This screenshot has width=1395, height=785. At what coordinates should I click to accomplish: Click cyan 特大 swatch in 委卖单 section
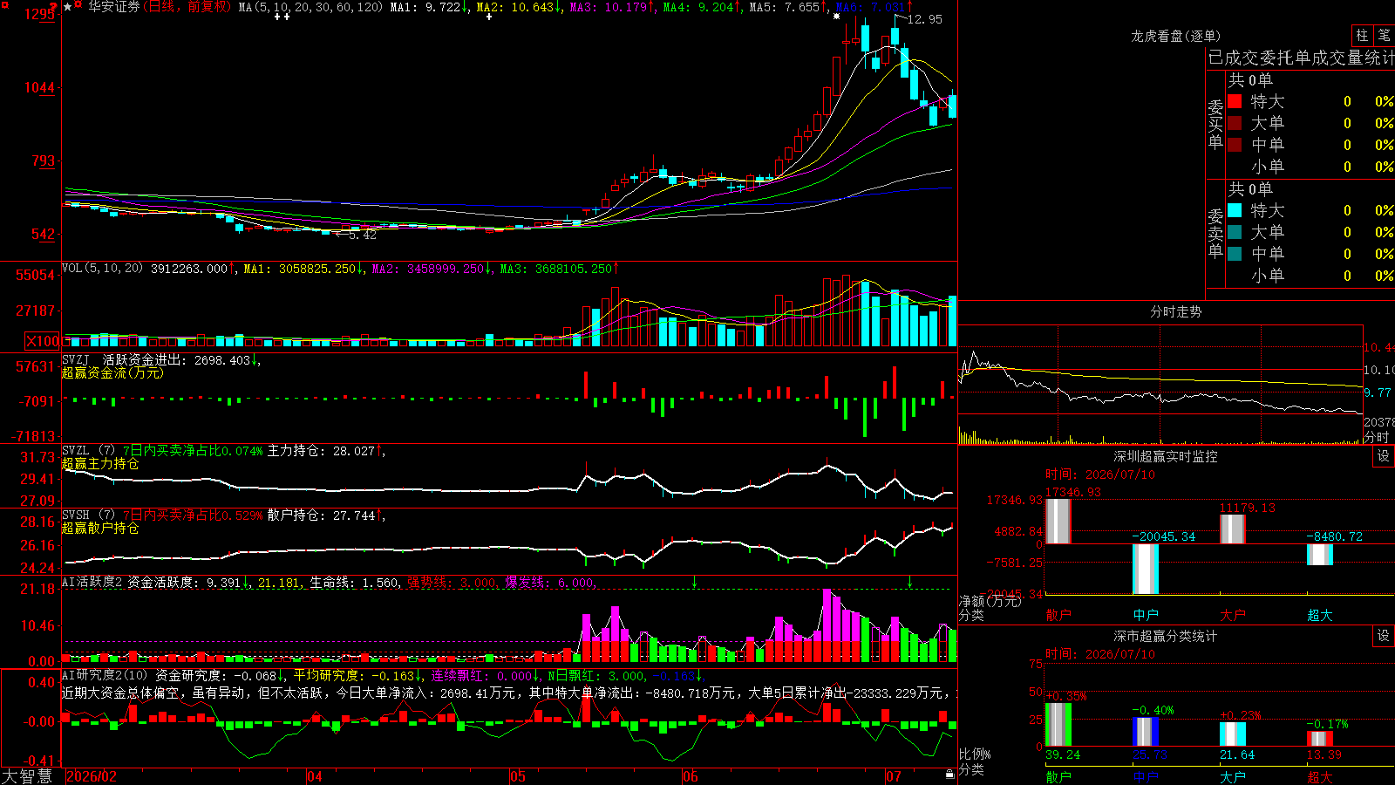[x=1235, y=210]
